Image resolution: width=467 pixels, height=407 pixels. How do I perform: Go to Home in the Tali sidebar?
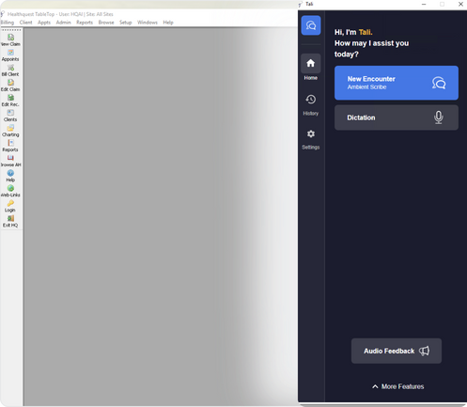pos(311,67)
